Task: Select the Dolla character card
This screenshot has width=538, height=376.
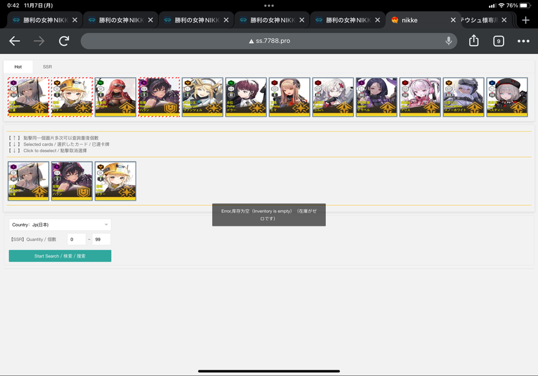Action: (246, 97)
